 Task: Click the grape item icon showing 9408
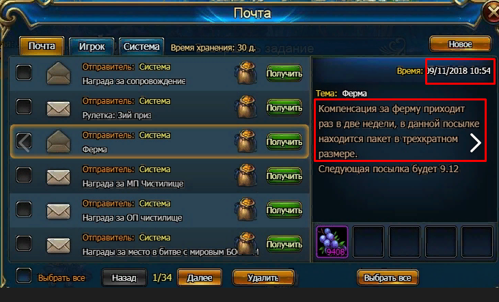[332, 242]
